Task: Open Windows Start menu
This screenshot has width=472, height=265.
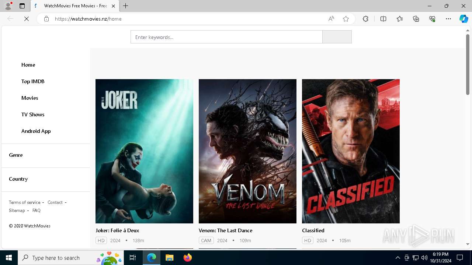Action: (9, 258)
